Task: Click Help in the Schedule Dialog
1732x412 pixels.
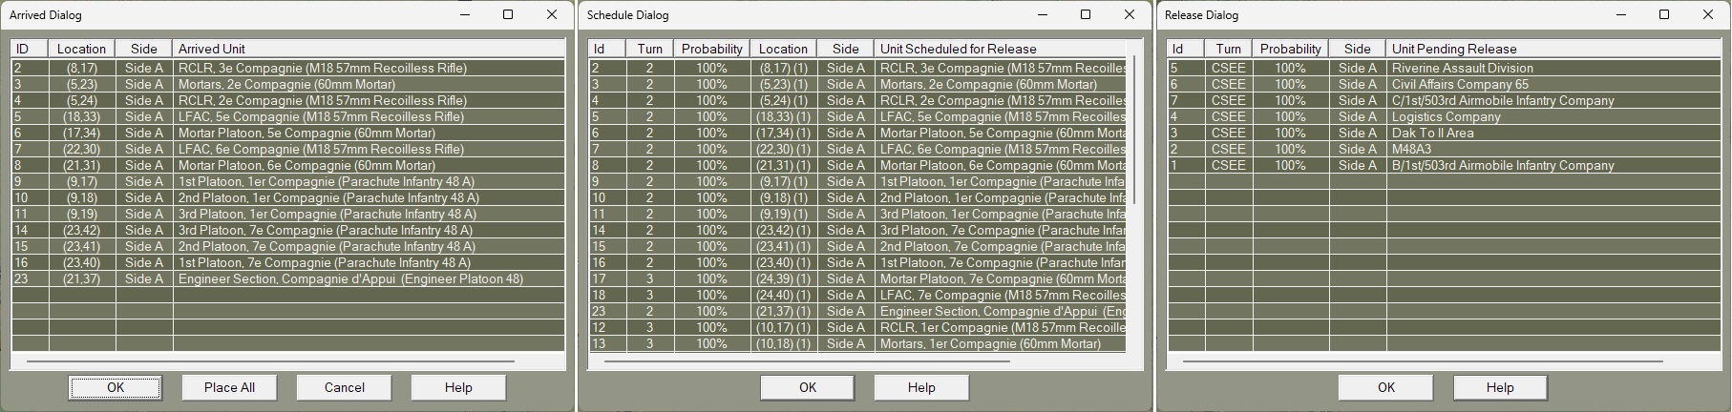Action: coord(921,387)
